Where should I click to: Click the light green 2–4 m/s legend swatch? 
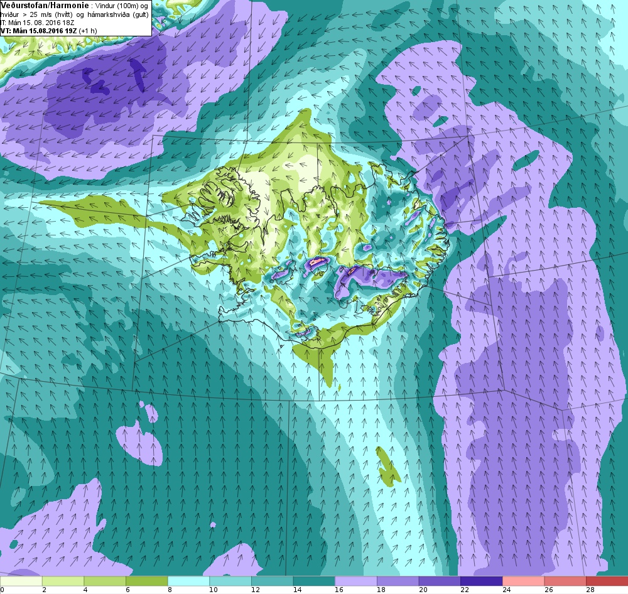[x=63, y=581]
